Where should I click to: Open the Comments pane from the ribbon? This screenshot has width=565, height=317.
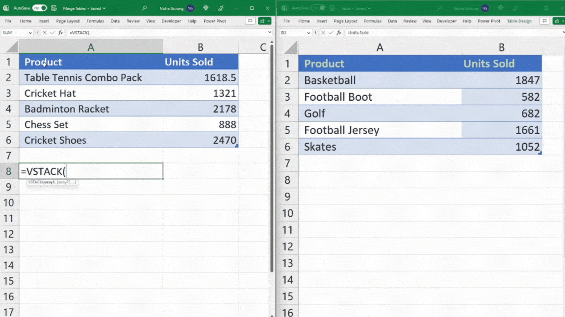(250, 21)
